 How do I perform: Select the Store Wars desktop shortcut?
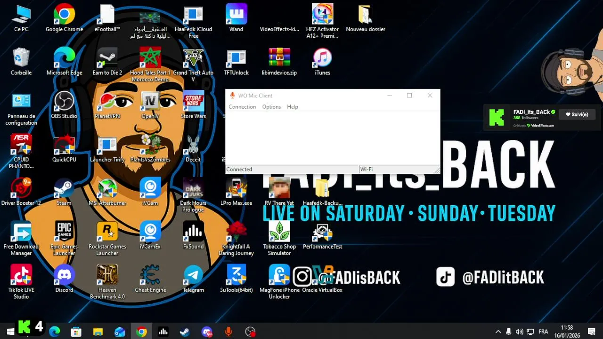(x=193, y=105)
